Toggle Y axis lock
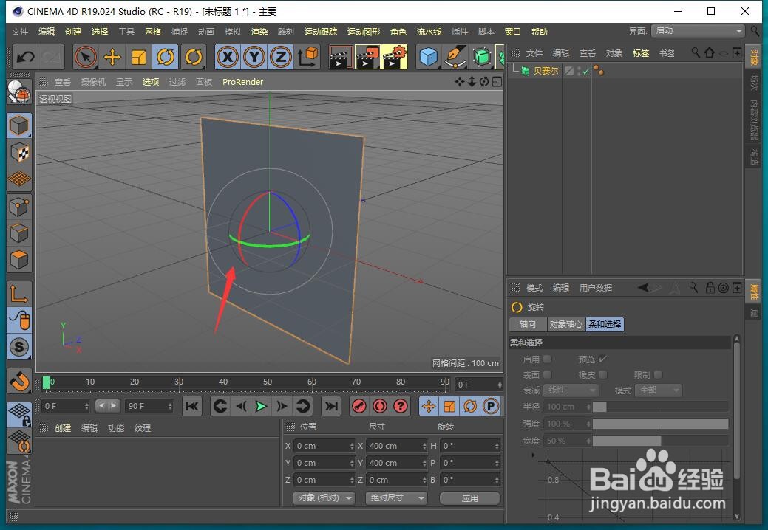The image size is (768, 530). tap(254, 57)
